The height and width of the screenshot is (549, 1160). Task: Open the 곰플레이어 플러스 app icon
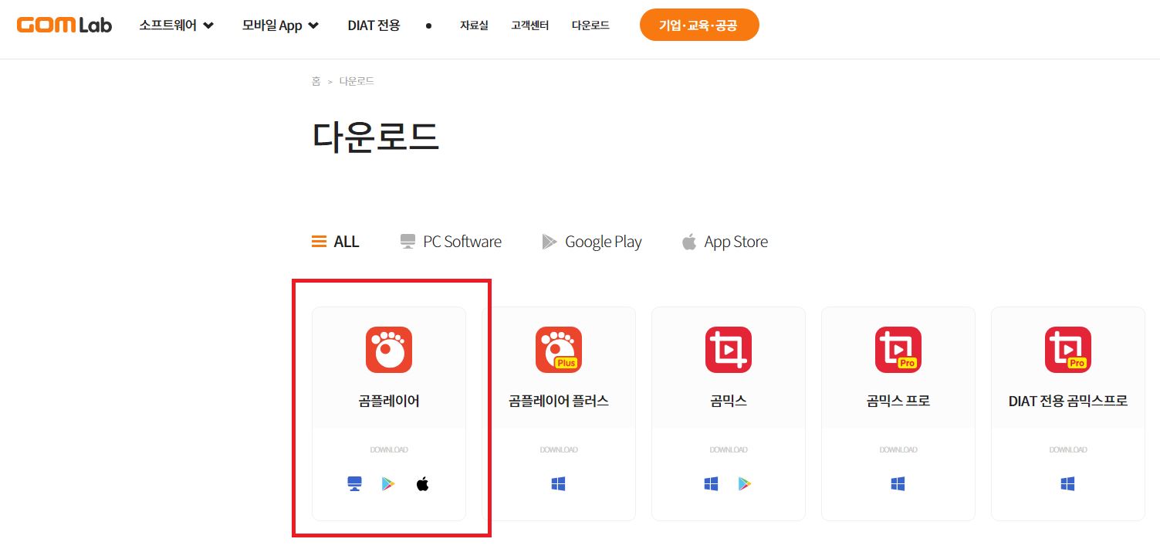pyautogui.click(x=559, y=350)
